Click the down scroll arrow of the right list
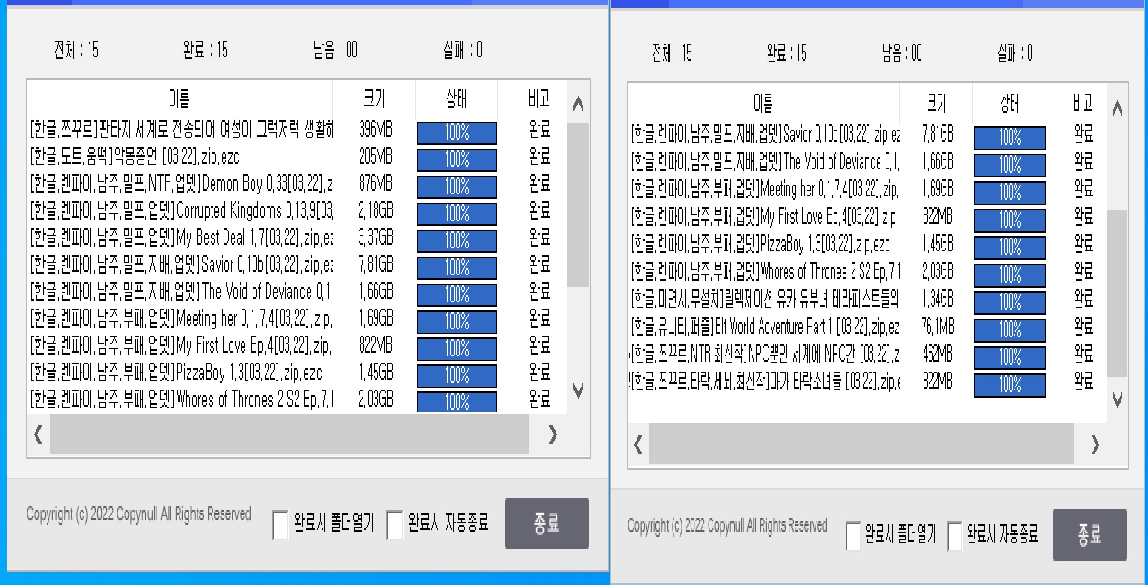This screenshot has width=1148, height=585. 1118,400
